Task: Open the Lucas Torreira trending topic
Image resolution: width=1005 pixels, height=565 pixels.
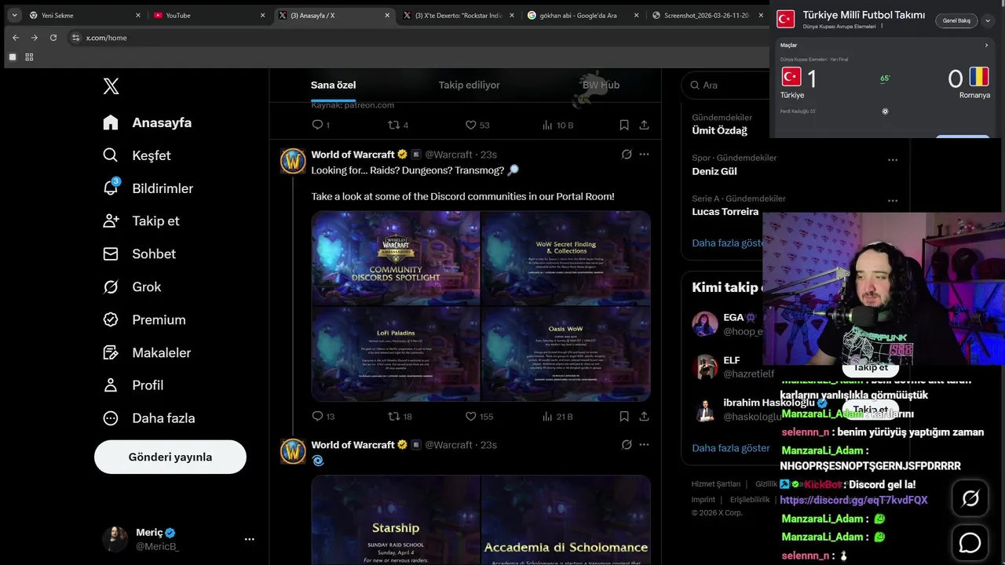Action: coord(725,211)
